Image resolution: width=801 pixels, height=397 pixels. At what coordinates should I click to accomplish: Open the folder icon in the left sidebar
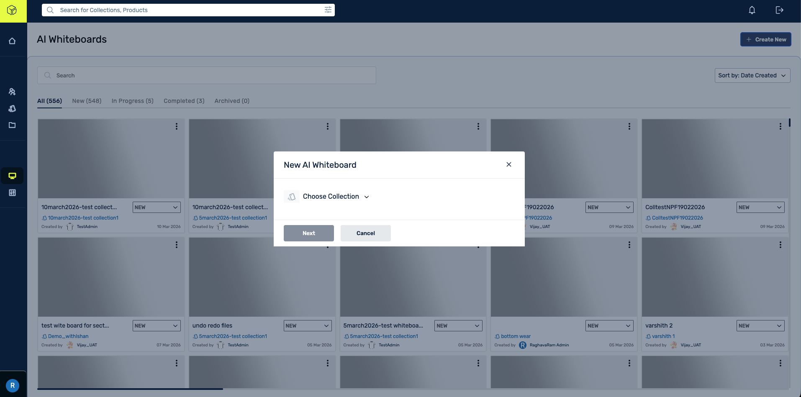click(x=12, y=125)
